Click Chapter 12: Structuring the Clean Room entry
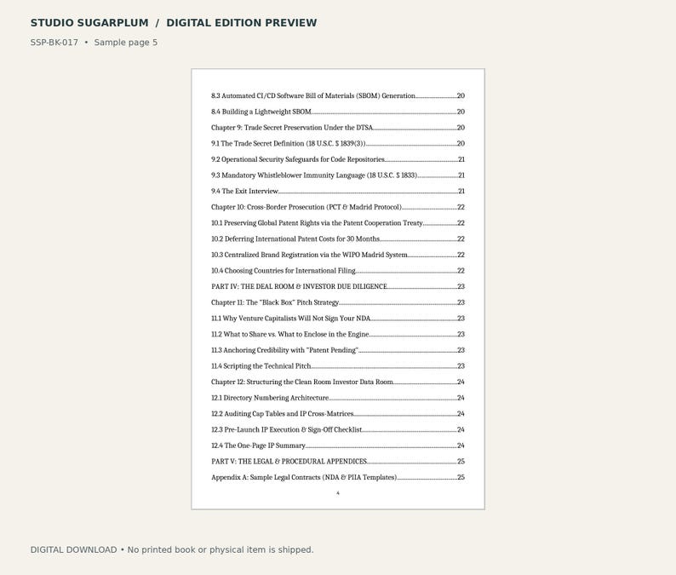Screen dimensions: 676x575 [x=338, y=382]
